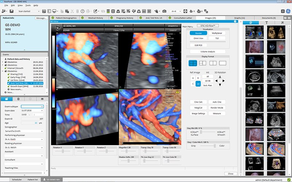
Task: Open the text tool tab above thumbnails
Action: (x=266, y=23)
